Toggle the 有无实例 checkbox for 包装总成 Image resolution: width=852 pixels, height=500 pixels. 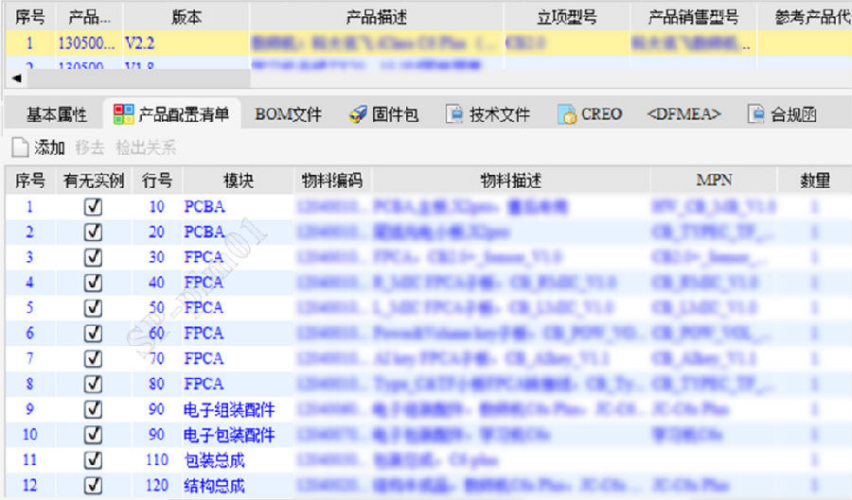[93, 460]
